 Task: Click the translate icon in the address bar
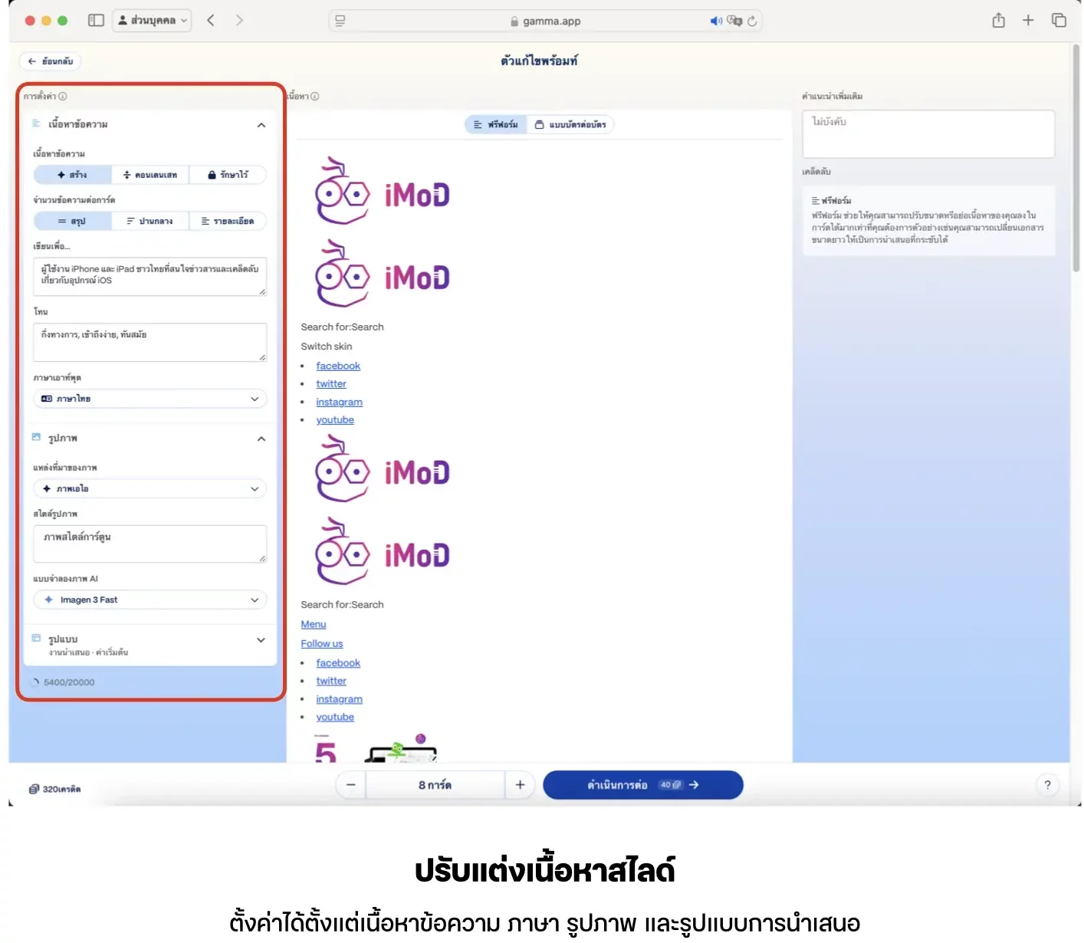(x=734, y=21)
